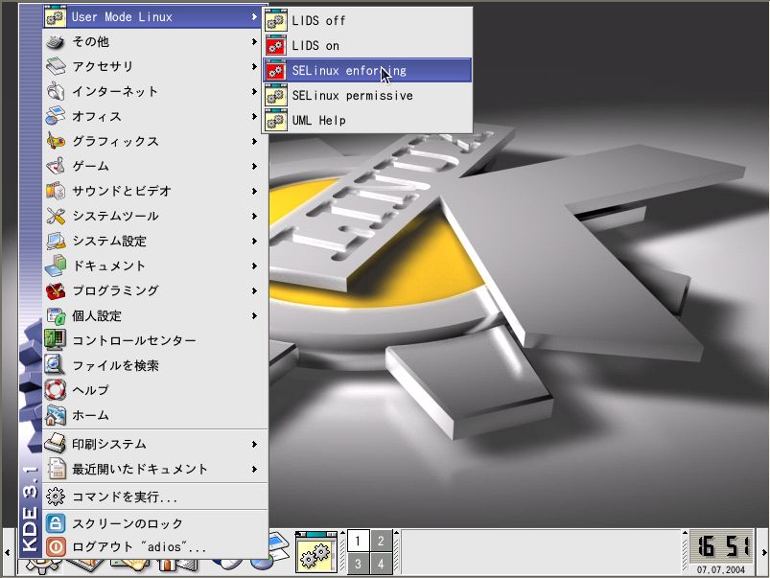Choose SELinux enforcing from the submenu

367,70
